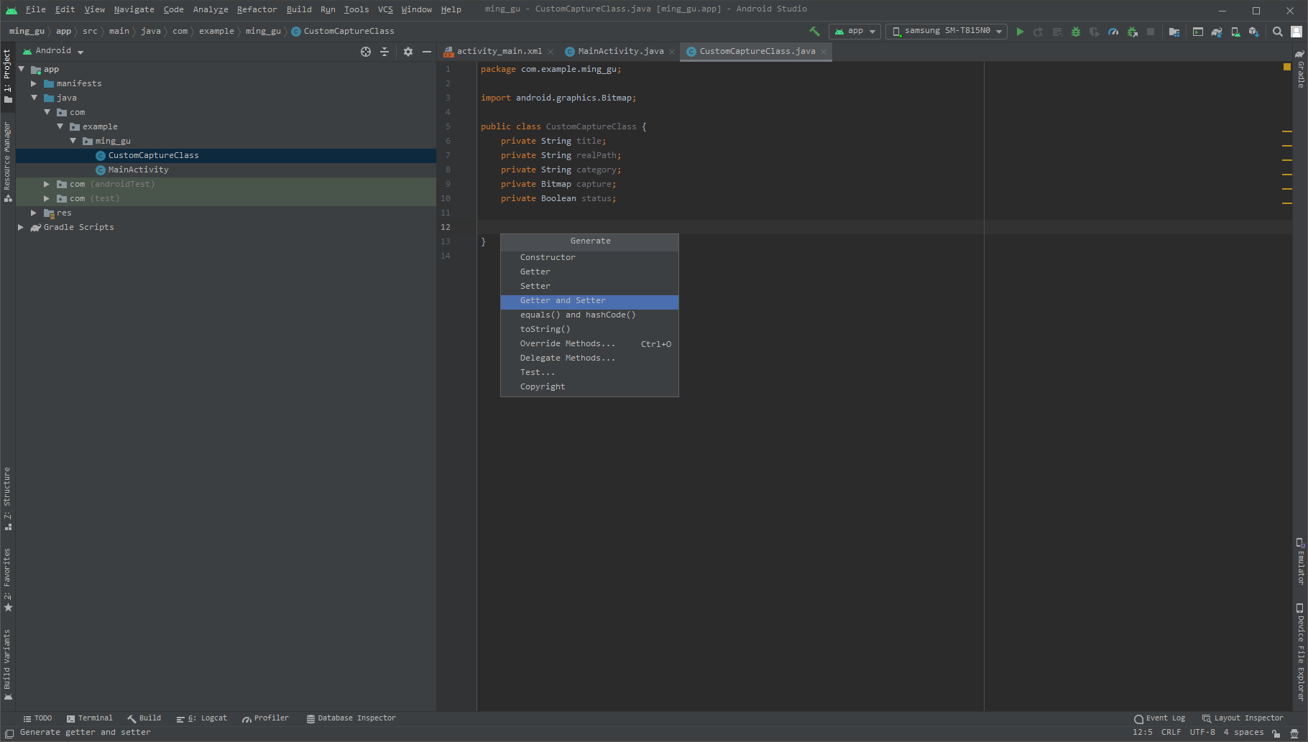The height and width of the screenshot is (742, 1308).
Task: Sync Project with Gradle Files icon
Action: [x=1217, y=32]
